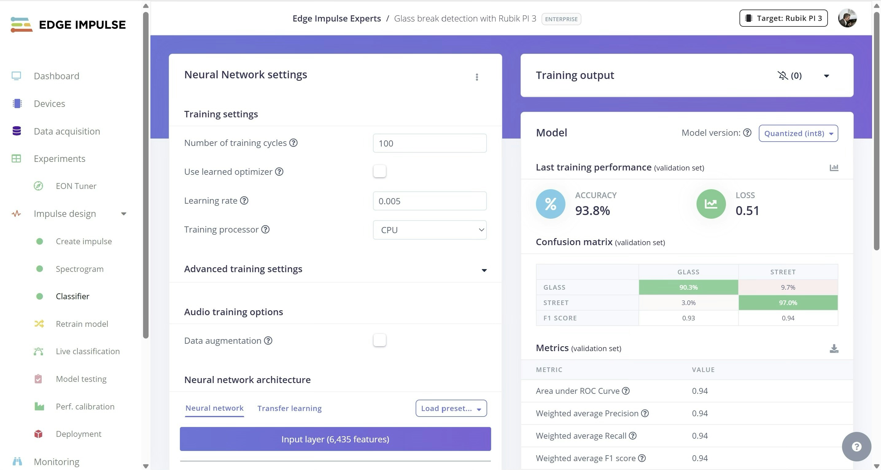This screenshot has height=470, width=881.
Task: Open the three-dot Neural Network settings menu
Action: 477,77
